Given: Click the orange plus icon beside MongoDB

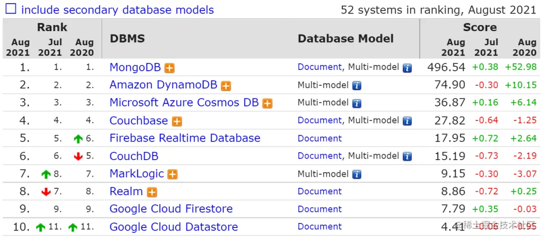Looking at the screenshot, I should (170, 68).
